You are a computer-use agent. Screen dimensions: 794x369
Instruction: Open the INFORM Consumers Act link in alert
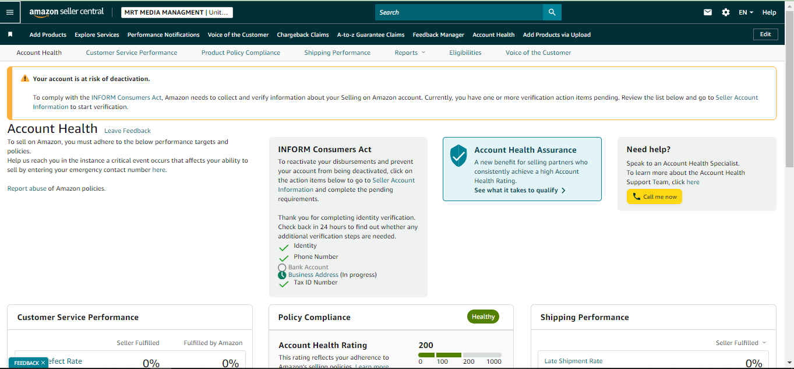coord(126,97)
